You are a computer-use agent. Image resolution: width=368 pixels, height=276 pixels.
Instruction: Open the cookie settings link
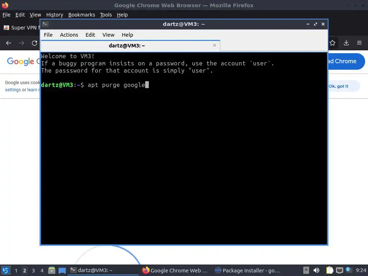coord(13,89)
